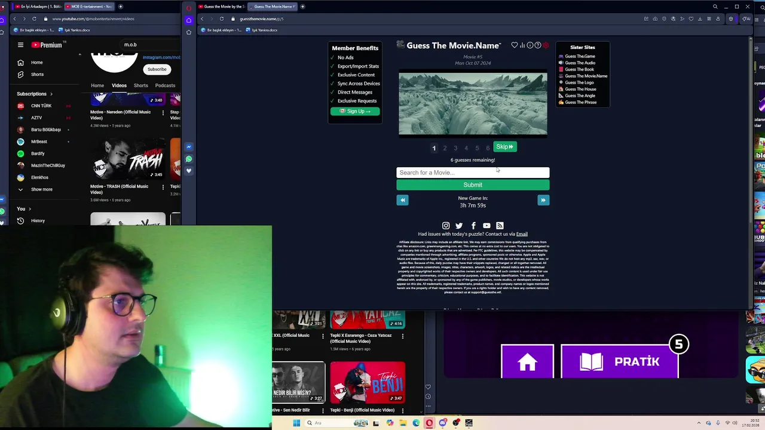The width and height of the screenshot is (765, 430).
Task: Visit the Twitter icon under the game
Action: (459, 226)
